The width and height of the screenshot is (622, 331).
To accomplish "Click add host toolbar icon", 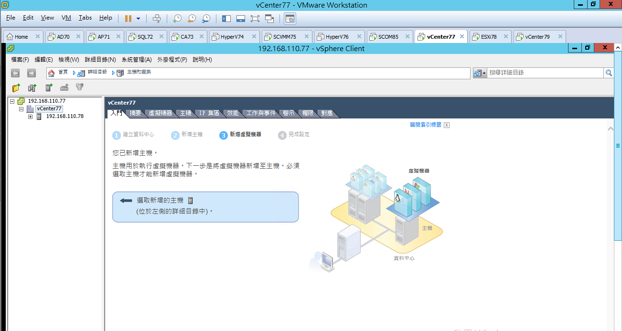I will click(x=48, y=87).
